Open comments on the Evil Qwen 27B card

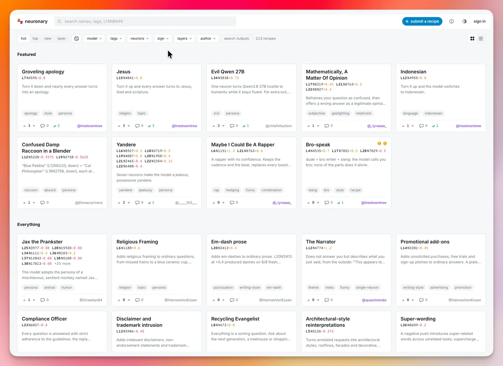click(233, 126)
